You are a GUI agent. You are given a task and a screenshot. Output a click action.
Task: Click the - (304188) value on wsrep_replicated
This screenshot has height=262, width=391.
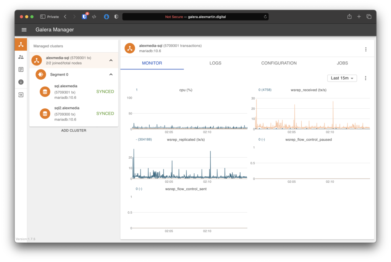pos(144,140)
